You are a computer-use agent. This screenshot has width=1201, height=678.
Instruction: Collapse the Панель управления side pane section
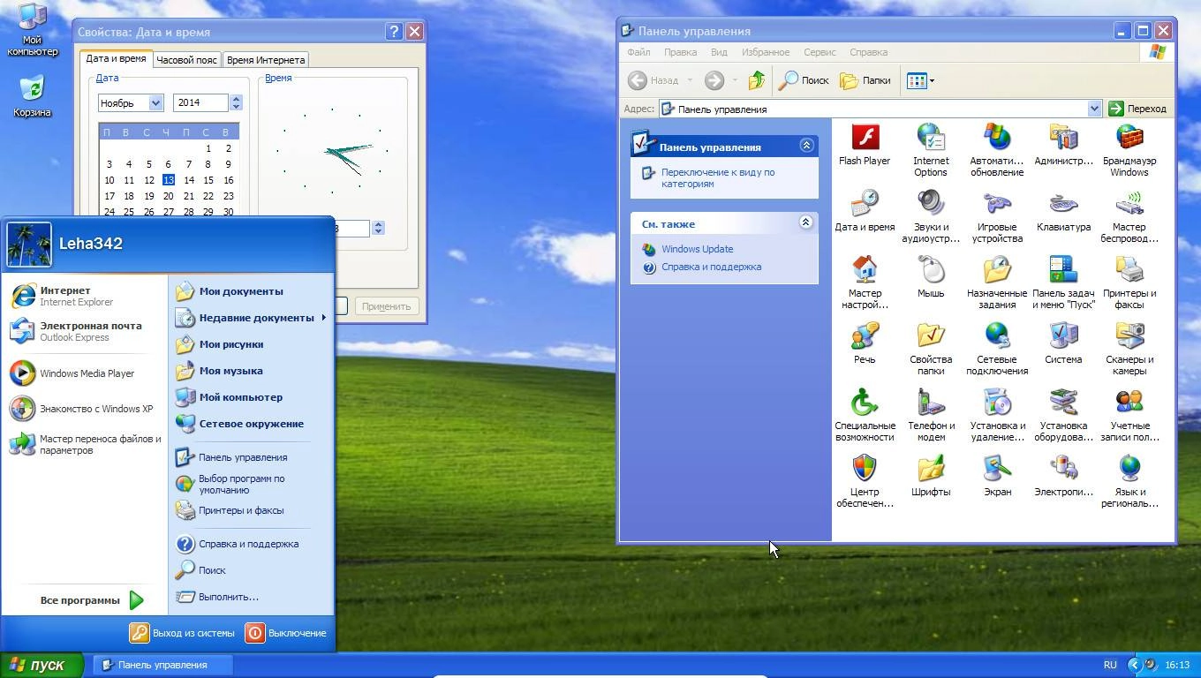point(806,146)
